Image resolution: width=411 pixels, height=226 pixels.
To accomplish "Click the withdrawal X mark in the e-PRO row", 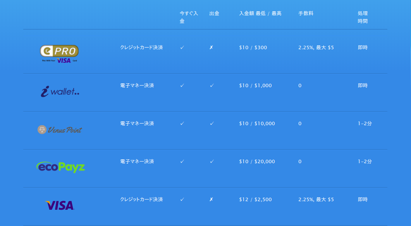I will (211, 47).
